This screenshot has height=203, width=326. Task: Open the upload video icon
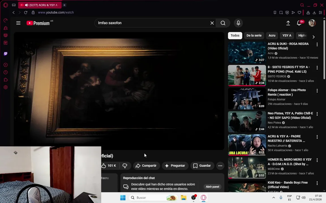tap(288, 23)
